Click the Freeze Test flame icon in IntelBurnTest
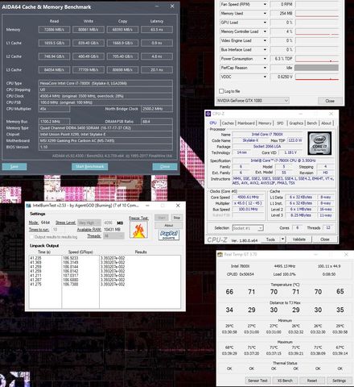The width and height of the screenshot is (354, 387). point(138,230)
